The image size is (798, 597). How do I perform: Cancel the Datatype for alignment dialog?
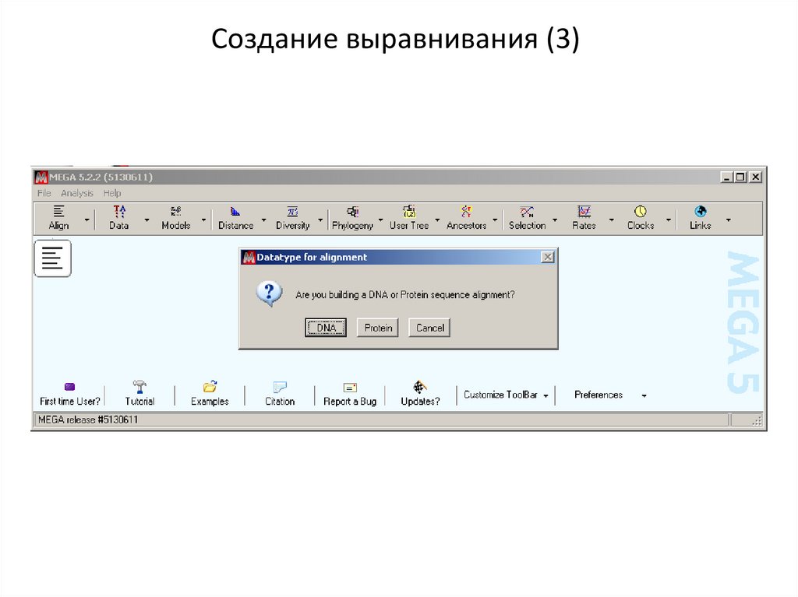[429, 328]
